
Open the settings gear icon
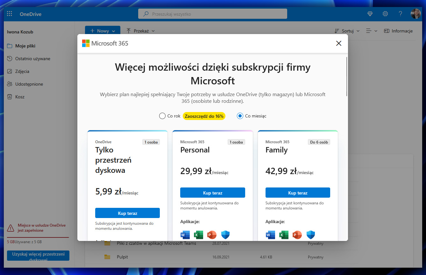pyautogui.click(x=385, y=14)
